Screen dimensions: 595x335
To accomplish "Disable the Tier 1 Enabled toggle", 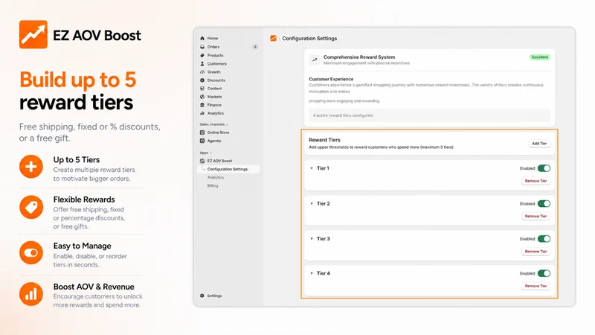I will pos(544,168).
